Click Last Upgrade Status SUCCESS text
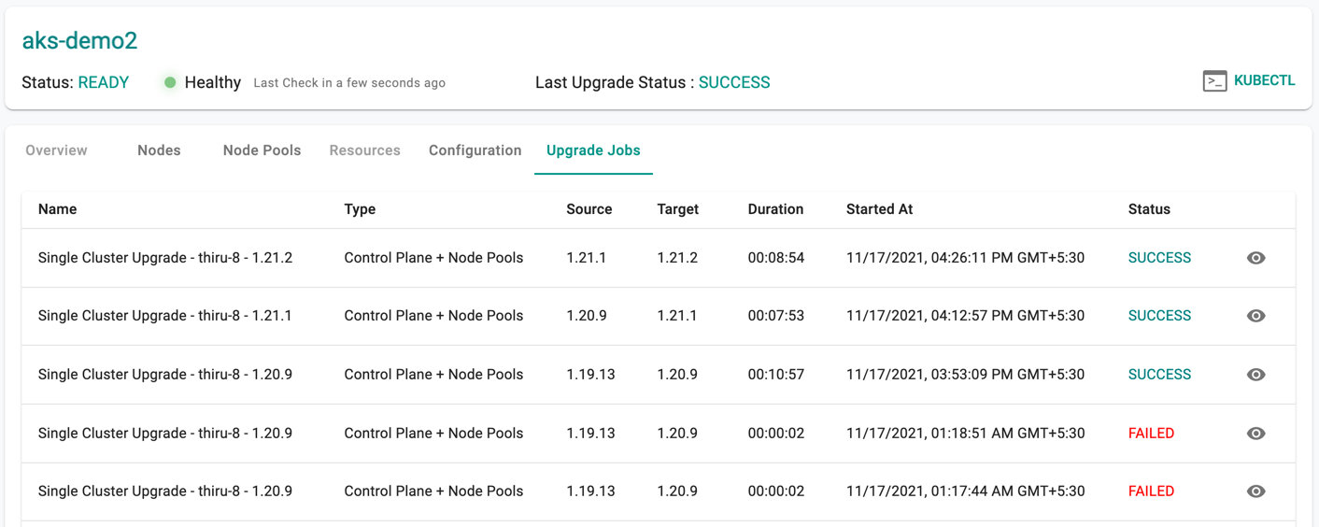 point(734,82)
